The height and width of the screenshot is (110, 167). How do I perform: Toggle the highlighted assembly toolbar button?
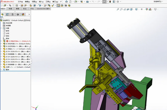click(58, 6)
